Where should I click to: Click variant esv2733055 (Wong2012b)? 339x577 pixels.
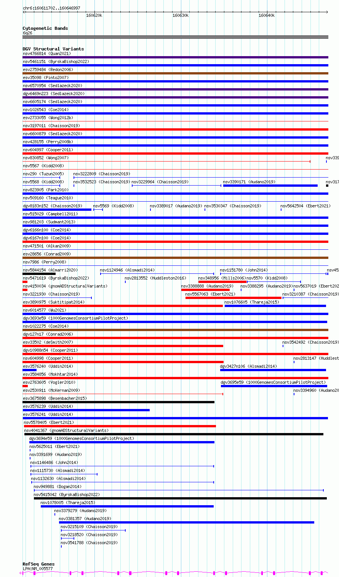click(48, 118)
